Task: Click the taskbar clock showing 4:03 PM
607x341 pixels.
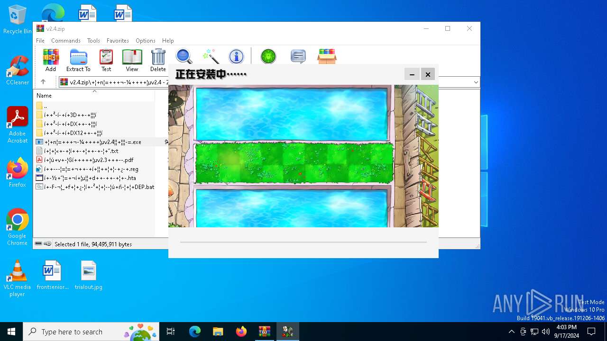Action: (x=566, y=332)
